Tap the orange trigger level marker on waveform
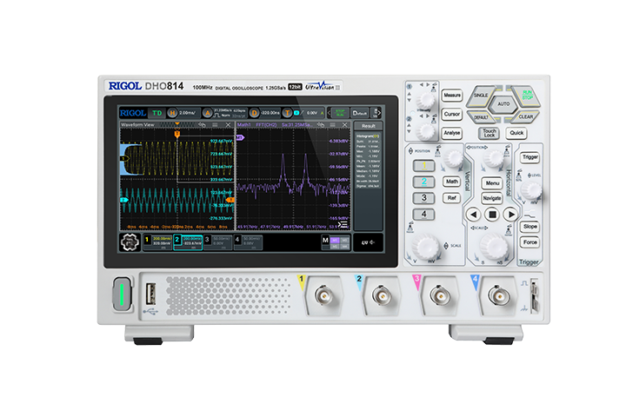This screenshot has width=626, height=417. click(230, 200)
